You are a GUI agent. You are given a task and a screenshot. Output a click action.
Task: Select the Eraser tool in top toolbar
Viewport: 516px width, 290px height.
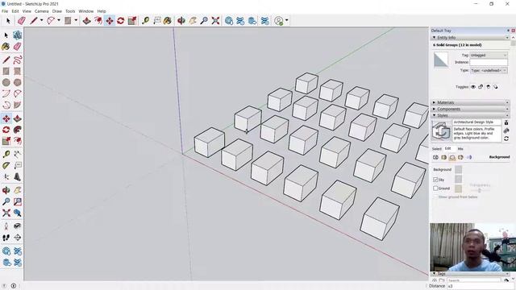pyautogui.click(x=22, y=21)
